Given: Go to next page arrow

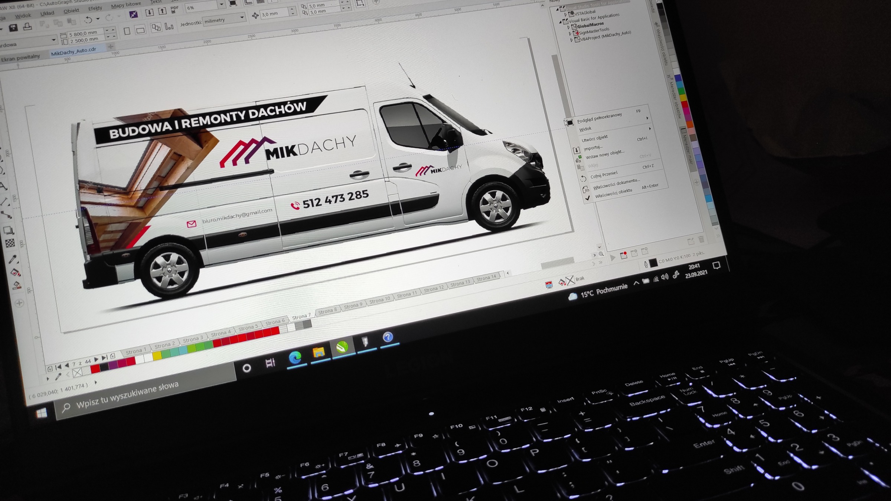Looking at the screenshot, I should point(96,359).
